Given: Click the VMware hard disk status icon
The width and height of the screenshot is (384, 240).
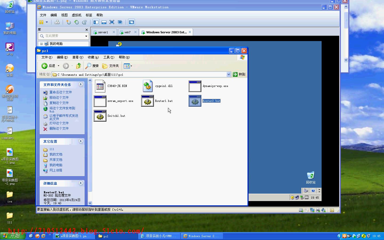Looking at the screenshot, I should (301, 210).
